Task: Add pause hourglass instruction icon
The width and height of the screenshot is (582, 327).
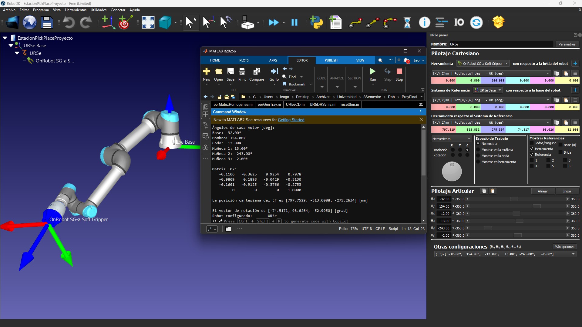Action: point(407,22)
